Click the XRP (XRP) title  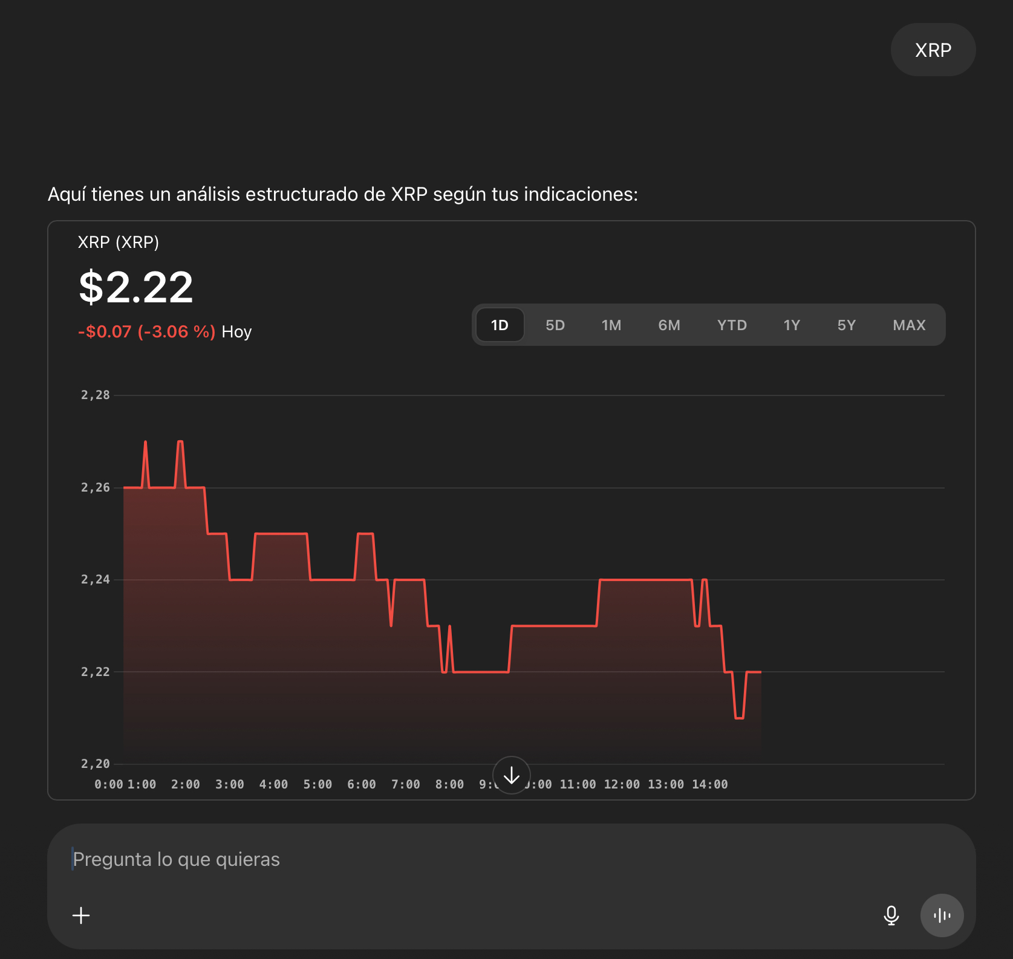(x=119, y=242)
